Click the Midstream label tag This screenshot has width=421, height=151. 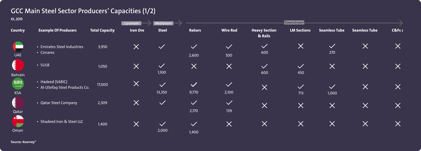(x=163, y=23)
